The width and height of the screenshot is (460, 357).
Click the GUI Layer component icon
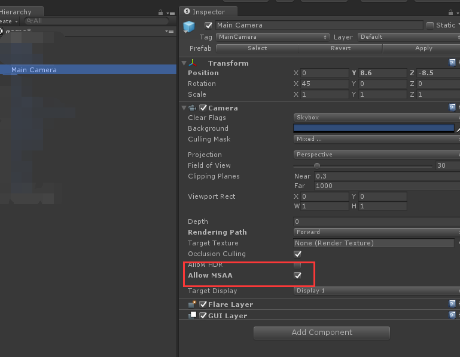pos(192,315)
